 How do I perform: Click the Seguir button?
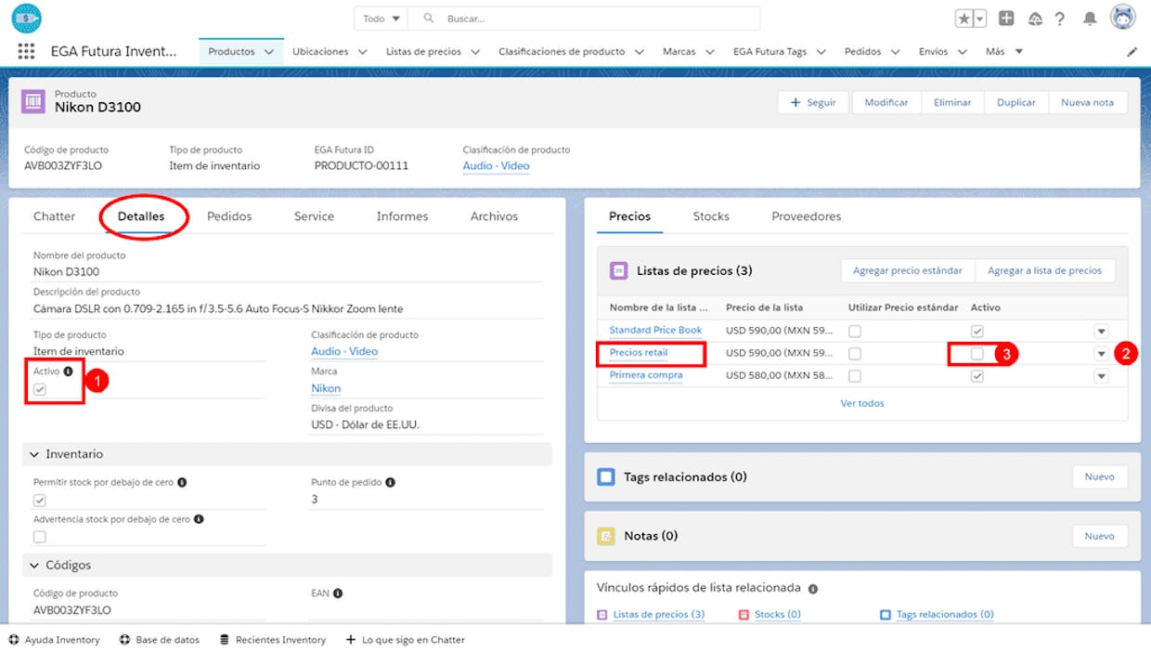pyautogui.click(x=813, y=102)
